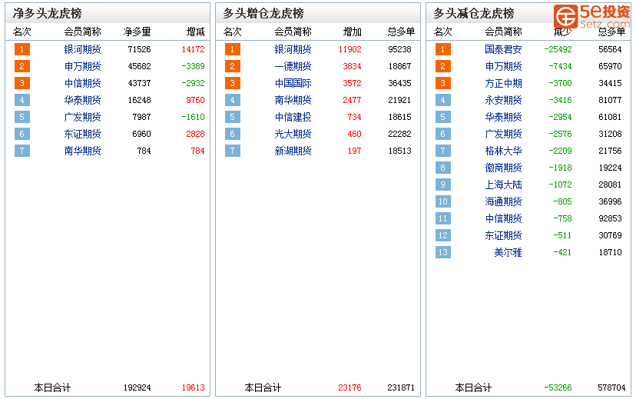Open 东证期货 in 净多头龙虎榜
Viewport: 636px width, 399px height.
coord(82,134)
